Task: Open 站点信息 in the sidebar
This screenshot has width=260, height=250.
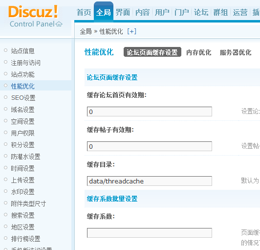Action: click(22, 51)
